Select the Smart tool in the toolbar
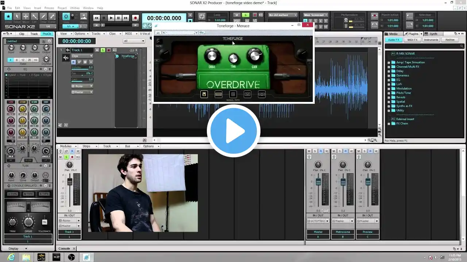The image size is (467, 262). [x=8, y=17]
